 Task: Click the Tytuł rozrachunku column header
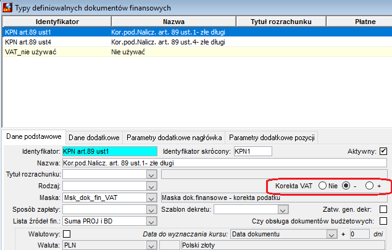click(281, 22)
